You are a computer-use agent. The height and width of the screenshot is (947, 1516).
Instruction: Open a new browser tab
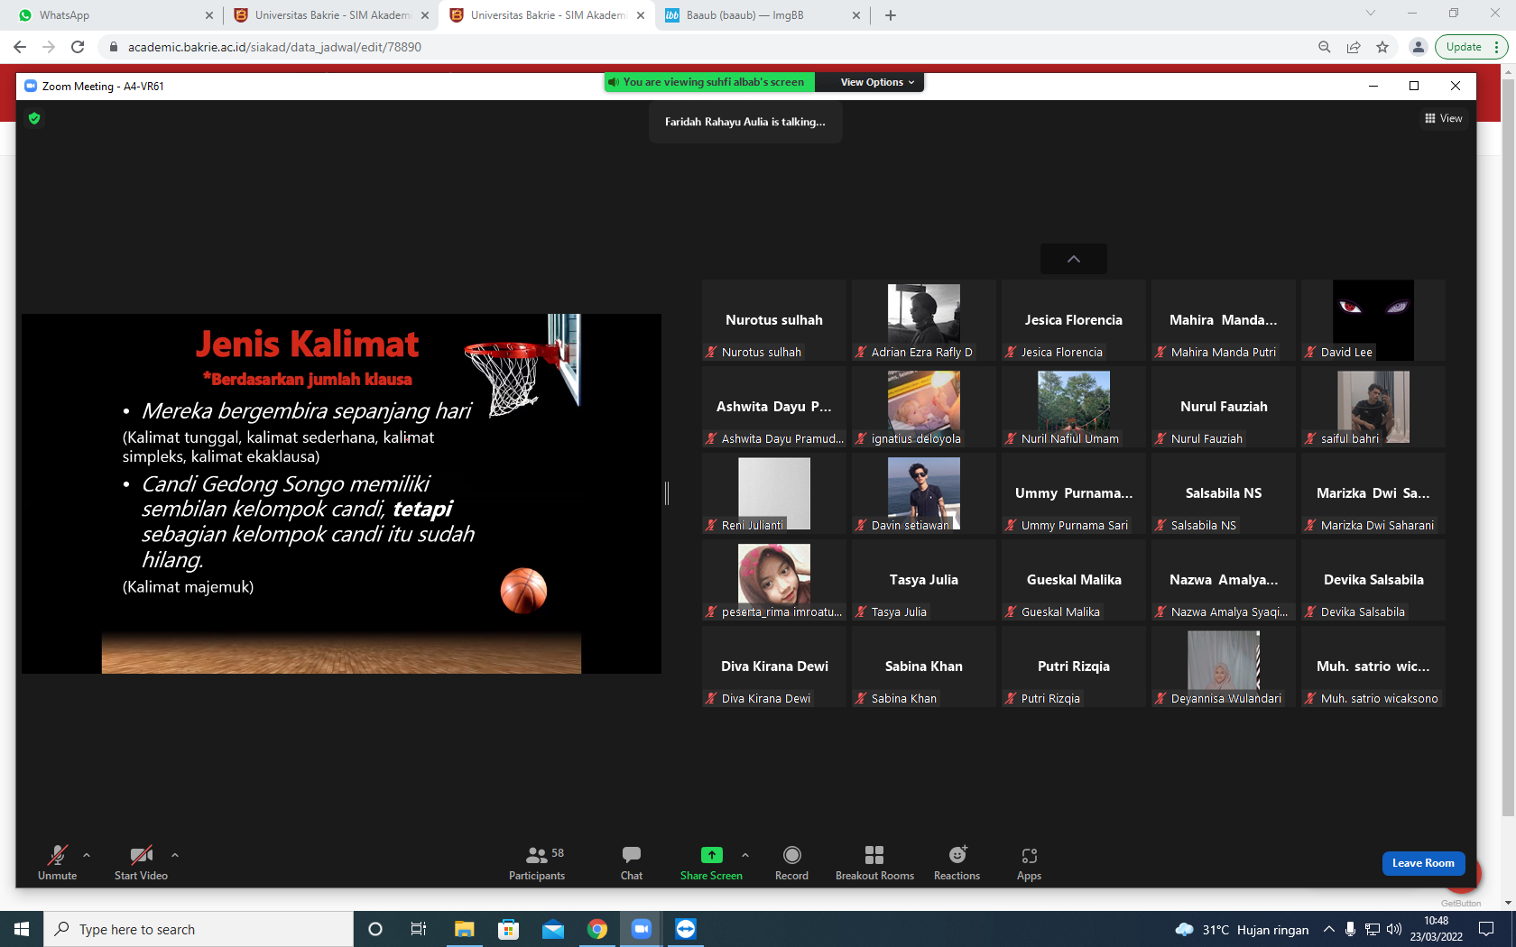(x=891, y=15)
